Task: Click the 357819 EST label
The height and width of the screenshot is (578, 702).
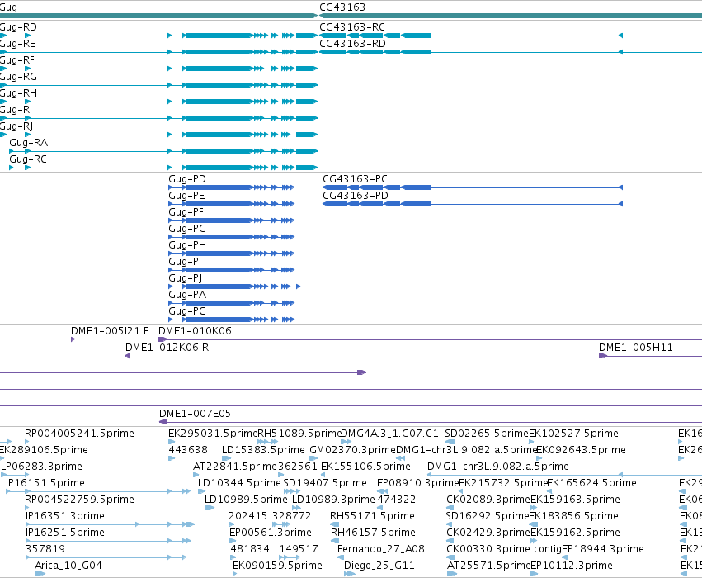Action: click(x=45, y=549)
